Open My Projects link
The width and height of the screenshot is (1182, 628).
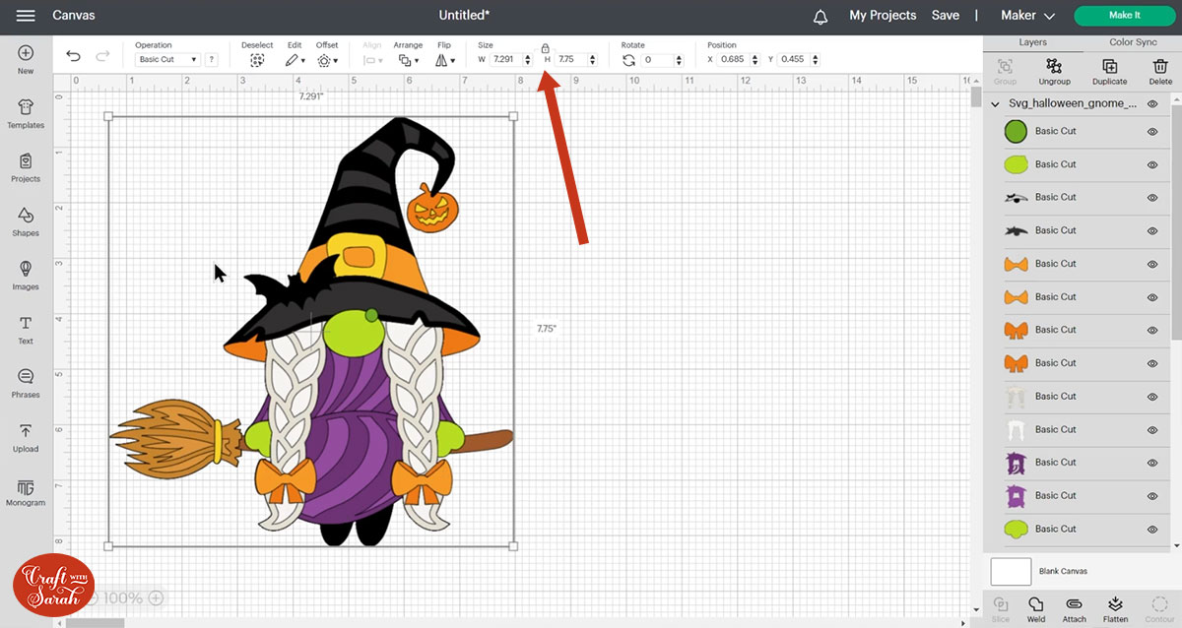[883, 16]
